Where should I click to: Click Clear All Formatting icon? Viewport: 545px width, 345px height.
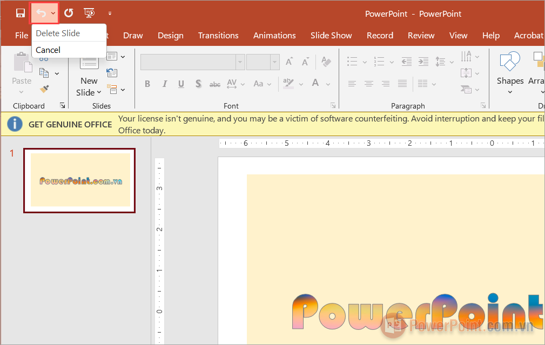pyautogui.click(x=326, y=62)
